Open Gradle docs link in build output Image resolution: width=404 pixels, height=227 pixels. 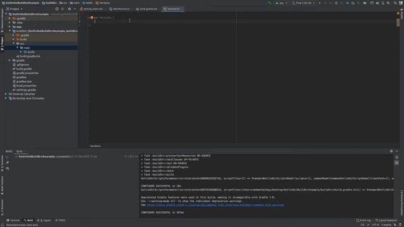[x=215, y=205]
